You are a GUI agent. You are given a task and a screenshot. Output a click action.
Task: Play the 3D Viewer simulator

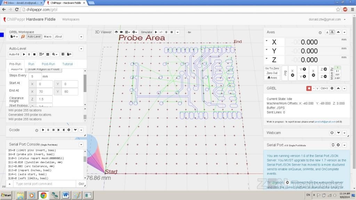click(x=156, y=32)
